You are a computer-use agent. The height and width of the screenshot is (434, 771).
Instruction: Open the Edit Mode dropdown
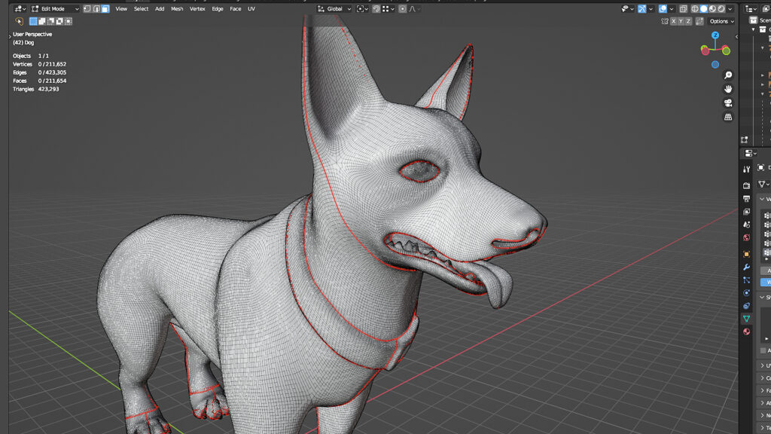click(x=55, y=9)
